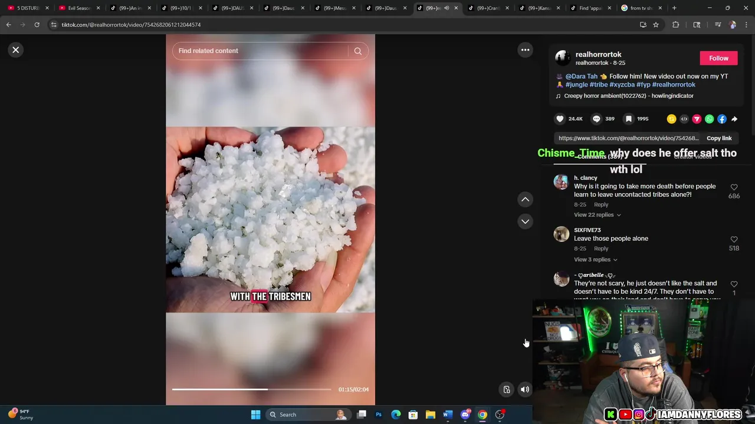Screen dimensions: 755x424
Task: Share video to Facebook
Action: (x=722, y=119)
